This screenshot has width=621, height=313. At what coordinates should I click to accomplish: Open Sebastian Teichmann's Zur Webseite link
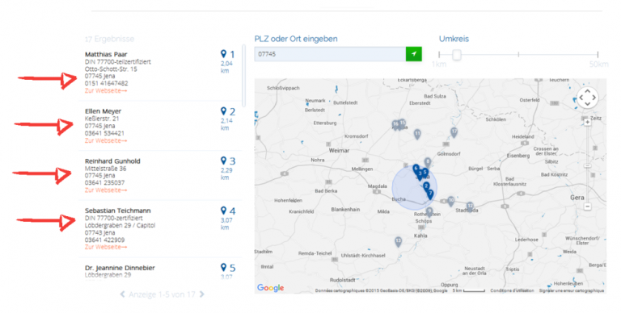point(106,247)
